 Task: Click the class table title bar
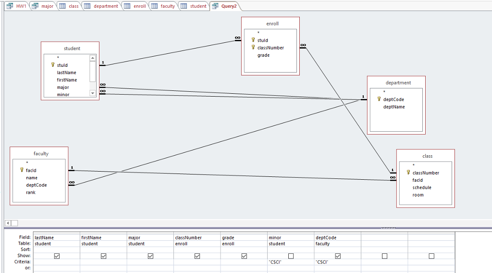tap(426, 156)
